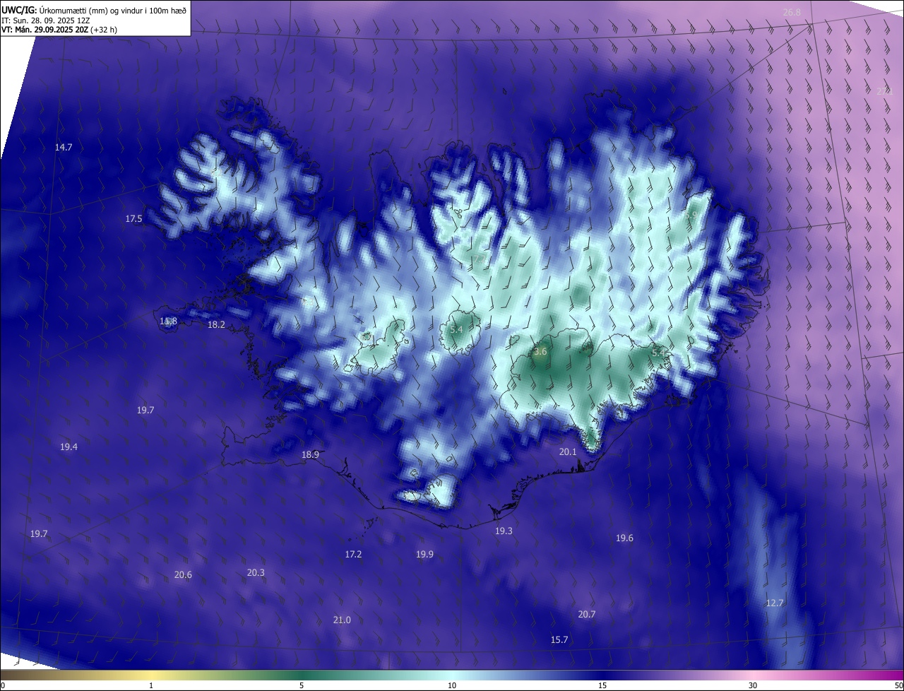Screen dimensions: 904x691
Task: Click the 18.9 value label
Action: pos(310,455)
